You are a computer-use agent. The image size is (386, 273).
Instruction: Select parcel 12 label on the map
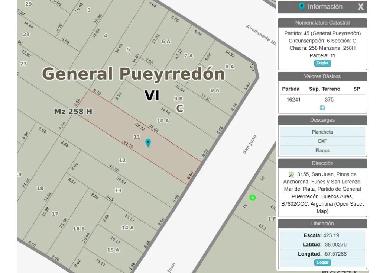point(122,160)
